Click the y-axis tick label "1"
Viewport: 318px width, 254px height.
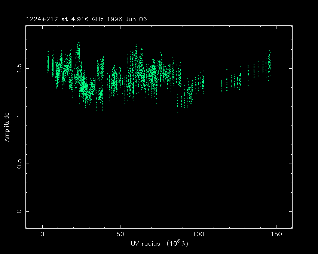20,116
